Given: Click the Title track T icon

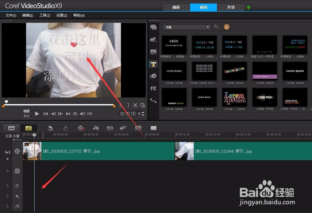Looking at the screenshot, I should pyautogui.click(x=17, y=186).
